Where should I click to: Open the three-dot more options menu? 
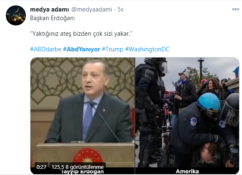point(235,9)
